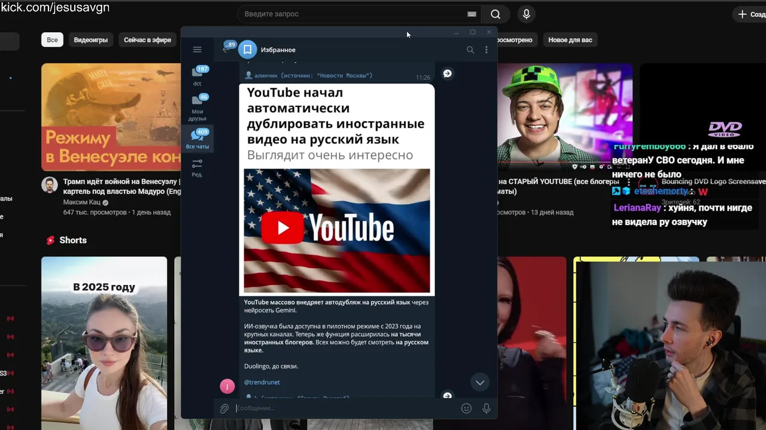The image size is (766, 430).
Task: Open the emoji picker in Telegram
Action: [466, 408]
